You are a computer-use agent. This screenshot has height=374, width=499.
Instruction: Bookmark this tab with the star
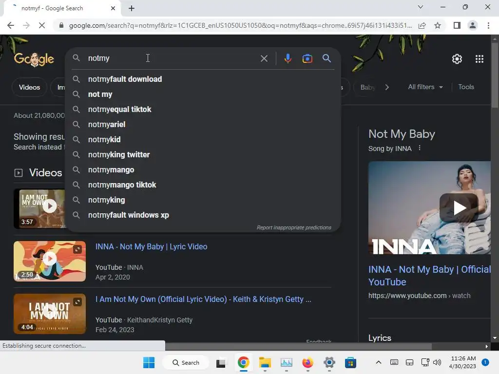(x=438, y=25)
